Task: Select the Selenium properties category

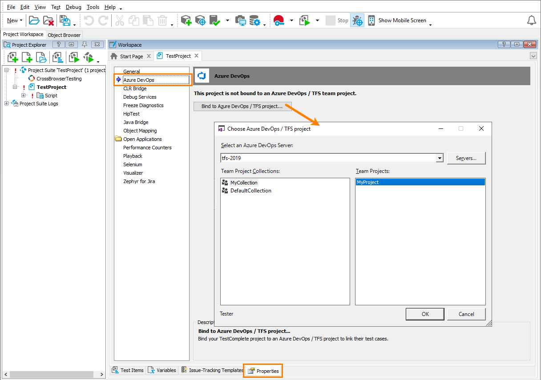Action: point(133,164)
